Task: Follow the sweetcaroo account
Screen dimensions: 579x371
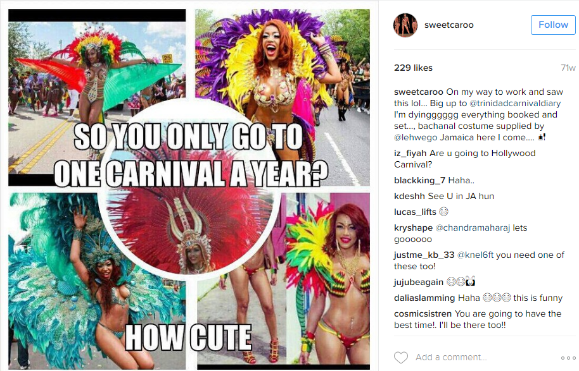Action: [553, 25]
